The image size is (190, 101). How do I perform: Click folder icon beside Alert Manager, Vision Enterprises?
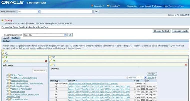click(9, 78)
